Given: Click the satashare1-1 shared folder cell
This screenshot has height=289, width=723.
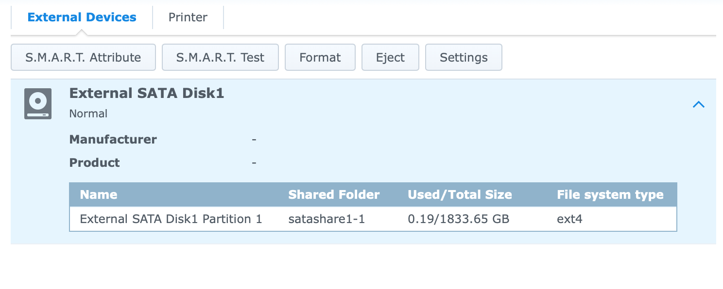Looking at the screenshot, I should [x=327, y=219].
